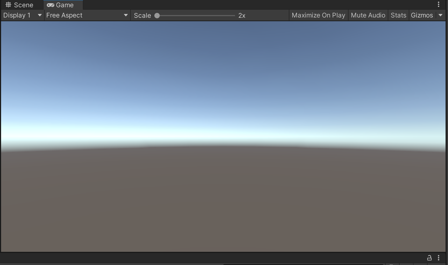Toggle Maximize On Play
Screen dimensions: 448x265
(318, 15)
